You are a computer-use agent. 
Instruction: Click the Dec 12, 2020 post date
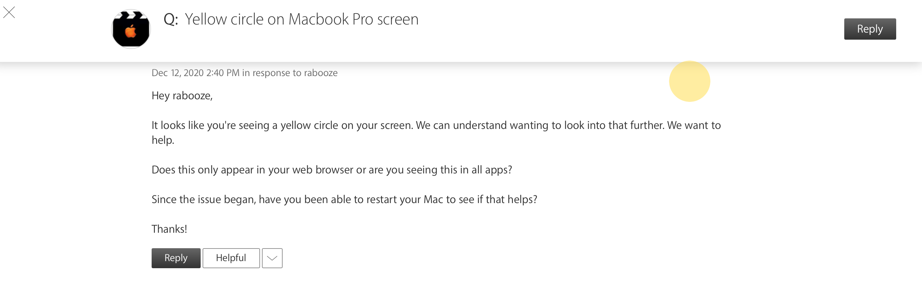177,73
